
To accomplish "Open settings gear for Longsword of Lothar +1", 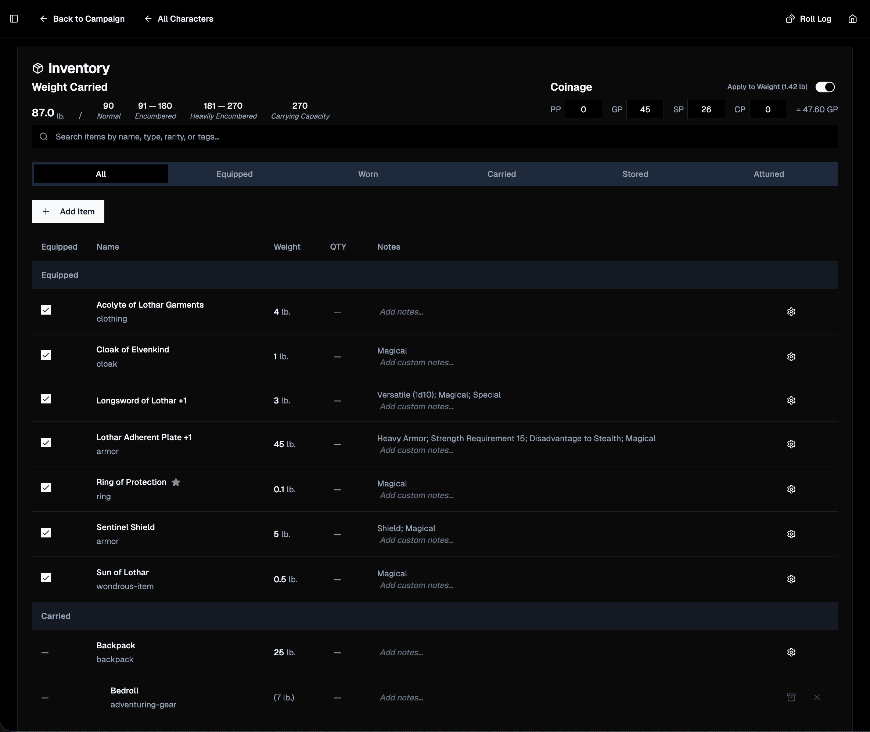I will 791,401.
